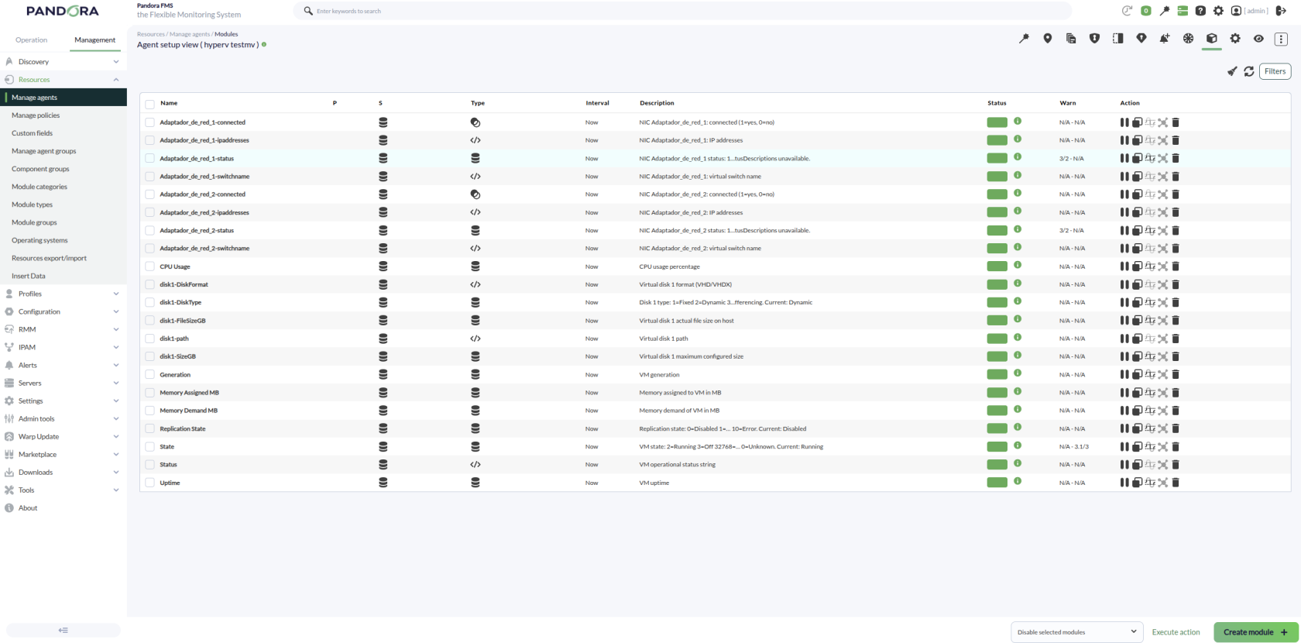Delete the Generation module
The height and width of the screenshot is (643, 1301).
point(1176,374)
